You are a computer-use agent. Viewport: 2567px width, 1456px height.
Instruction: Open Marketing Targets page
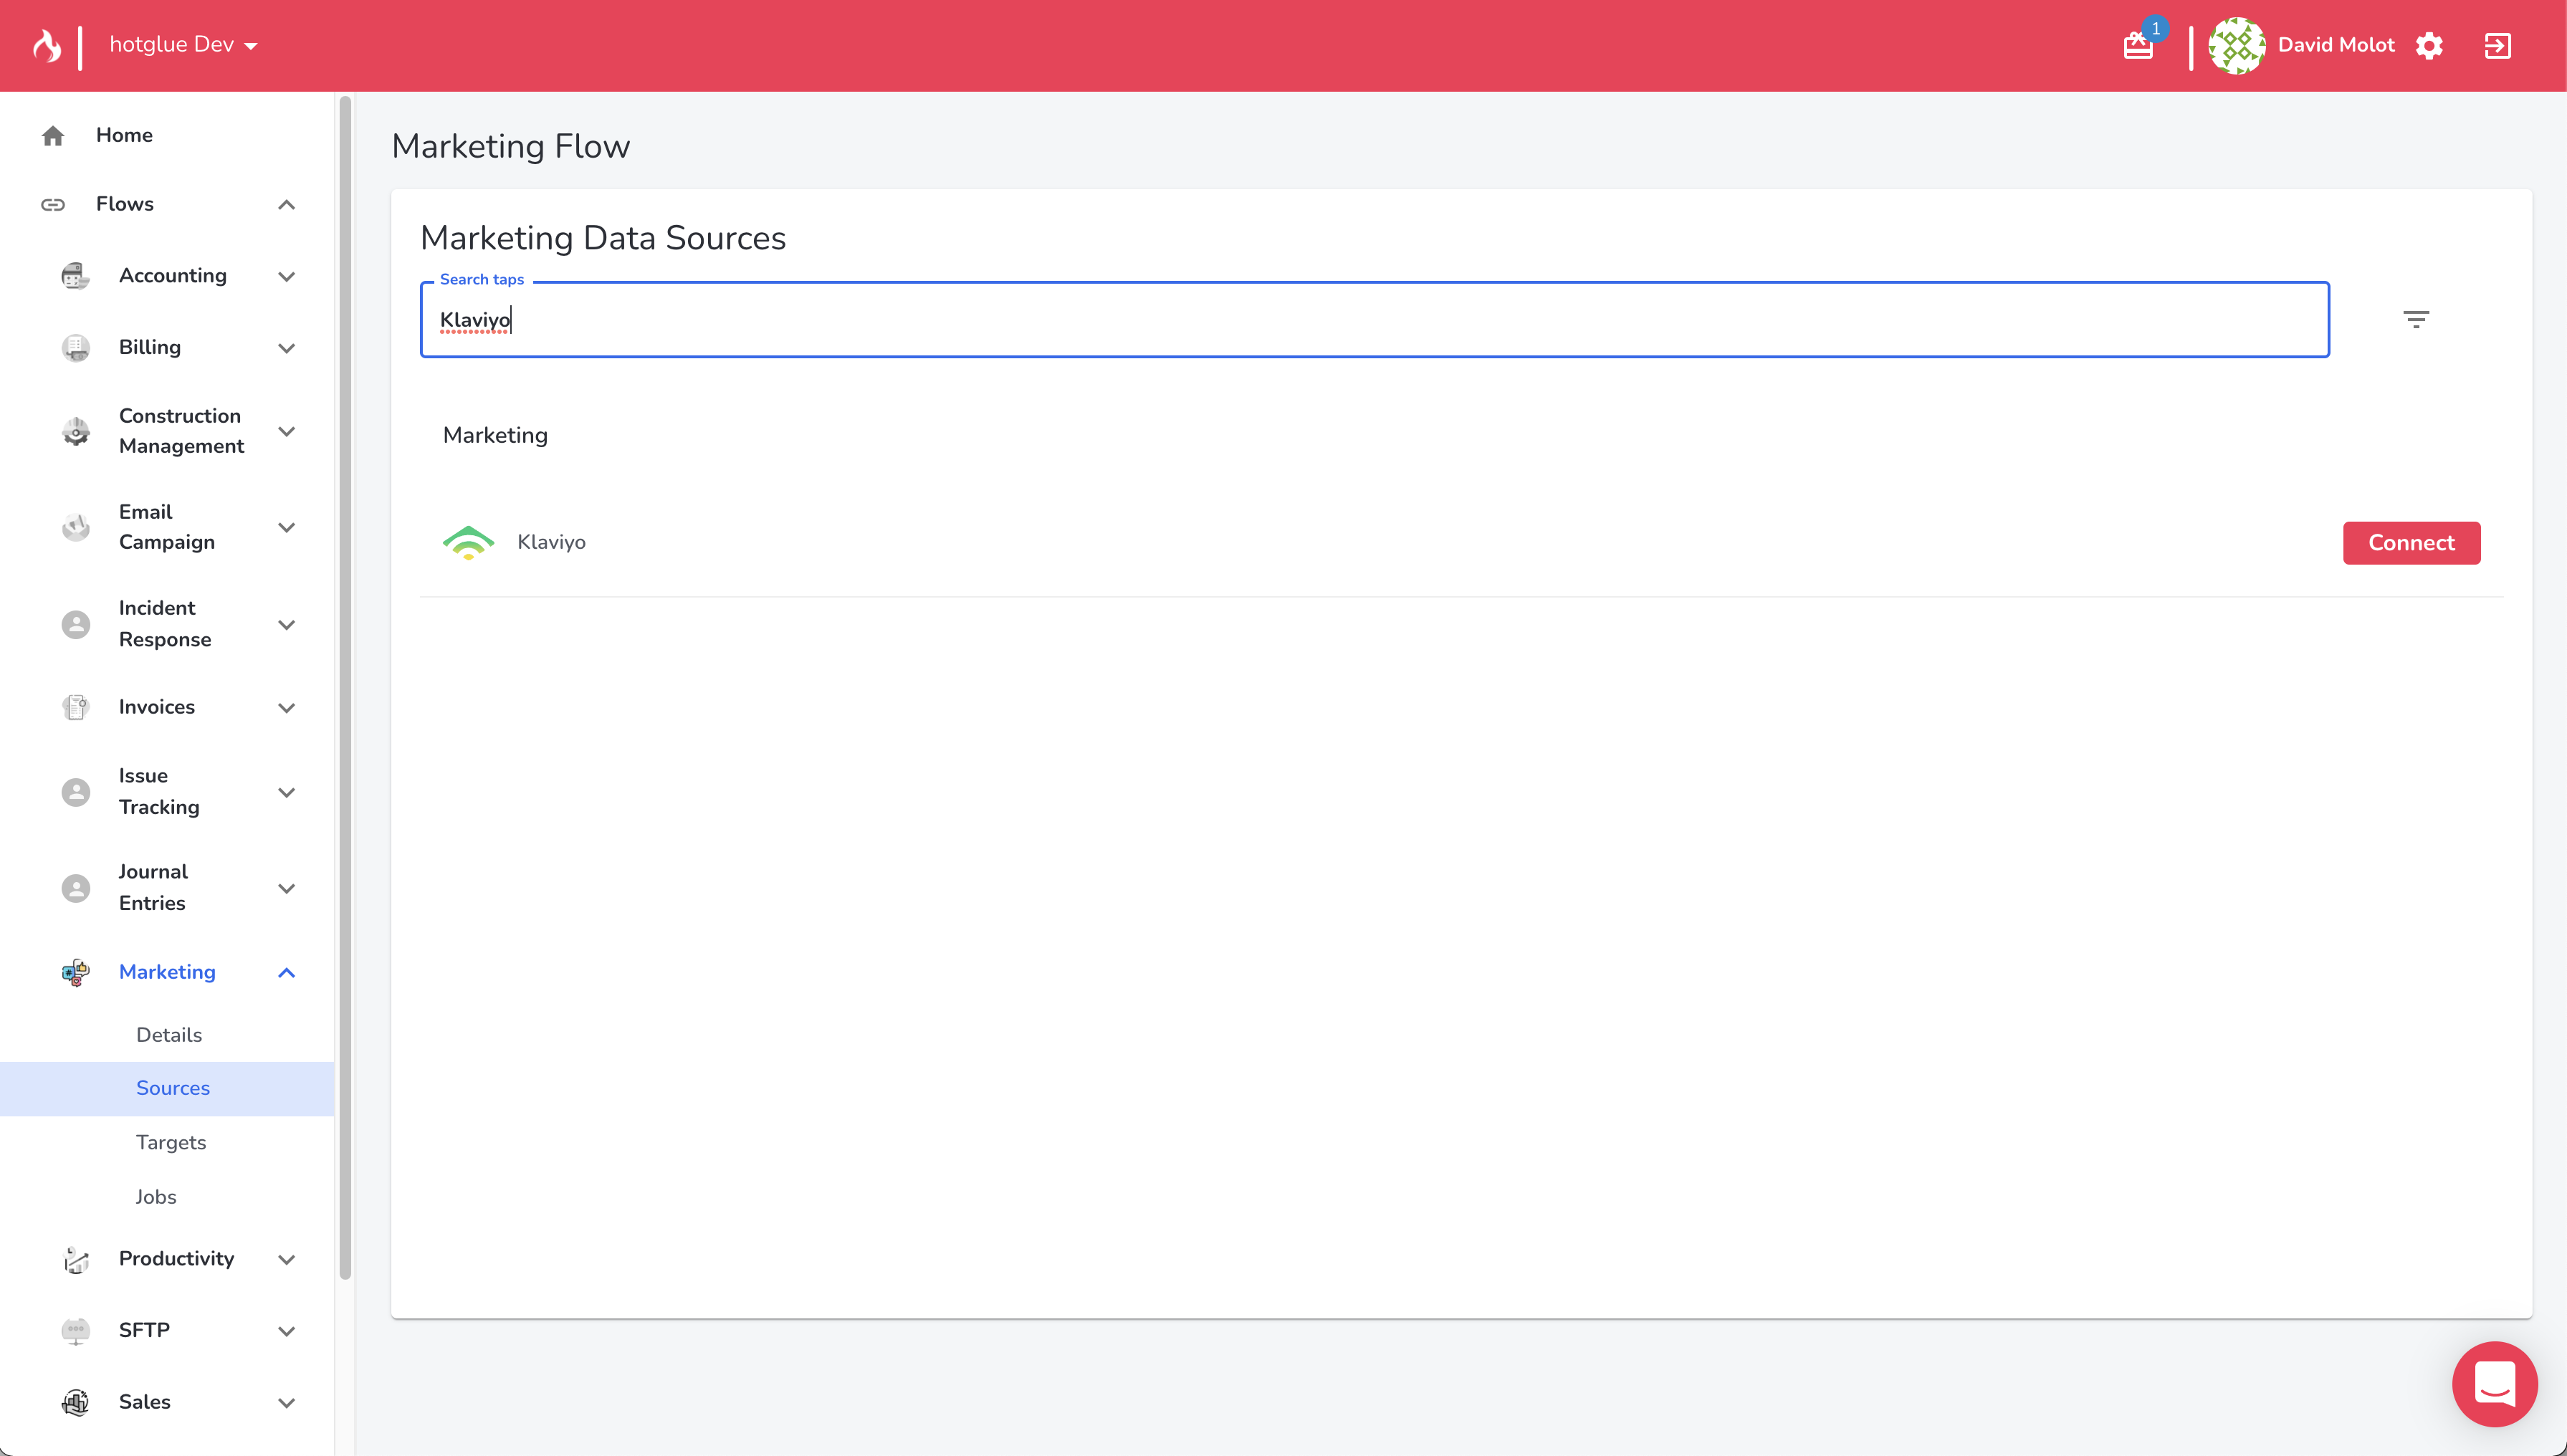click(x=171, y=1142)
